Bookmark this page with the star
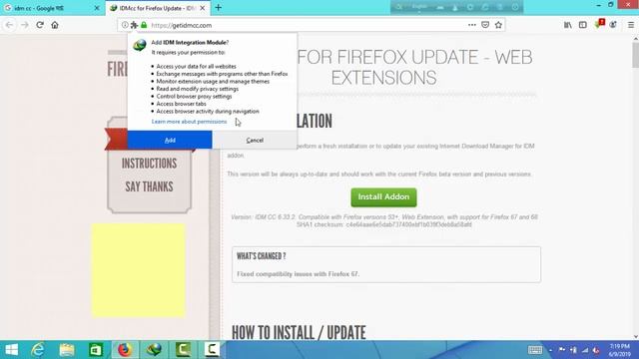This screenshot has height=359, width=639. [x=498, y=25]
